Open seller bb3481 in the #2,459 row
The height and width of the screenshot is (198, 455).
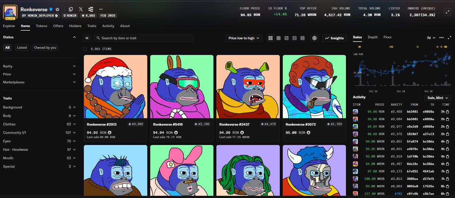(x=412, y=112)
